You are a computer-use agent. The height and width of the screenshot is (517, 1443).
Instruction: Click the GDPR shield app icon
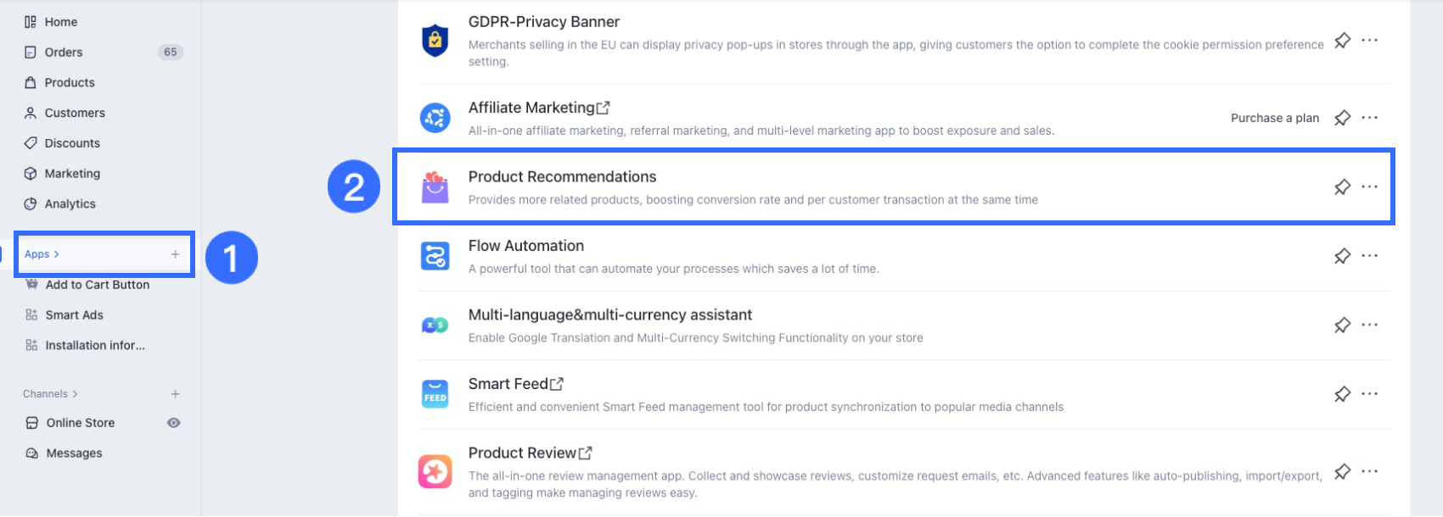point(435,40)
